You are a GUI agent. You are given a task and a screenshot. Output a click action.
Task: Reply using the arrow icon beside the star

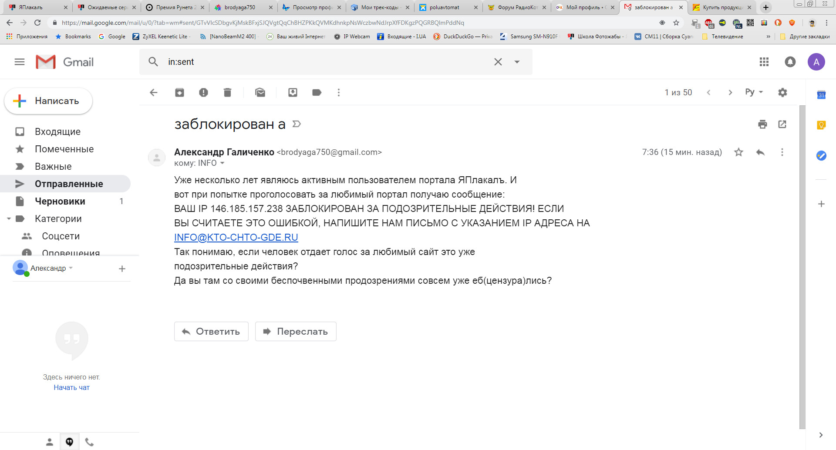click(761, 152)
